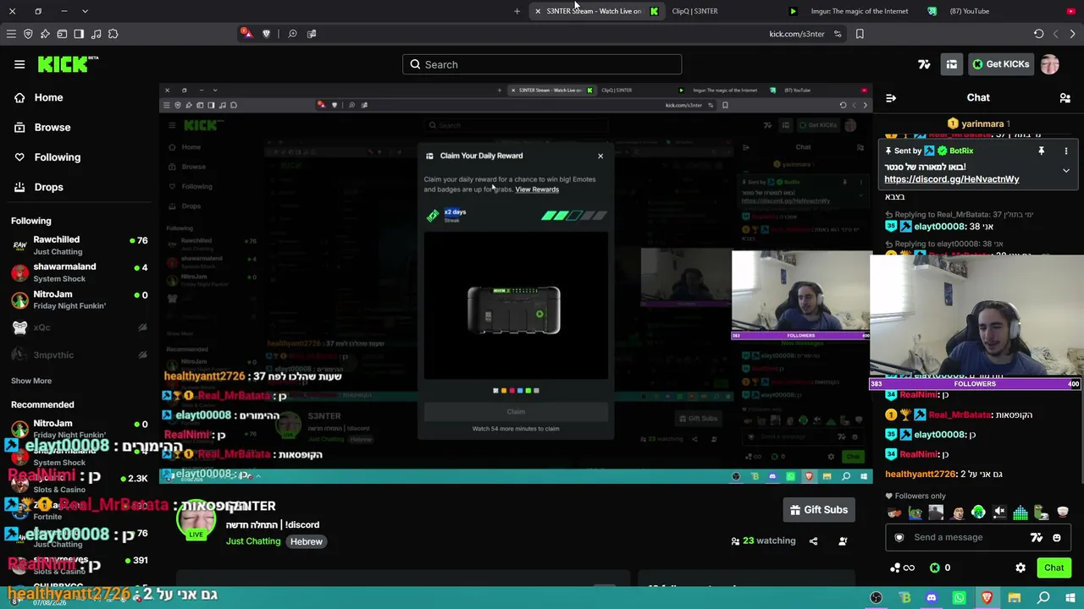Unpin the BotRix pinned message
Image resolution: width=1084 pixels, height=609 pixels.
point(1041,151)
